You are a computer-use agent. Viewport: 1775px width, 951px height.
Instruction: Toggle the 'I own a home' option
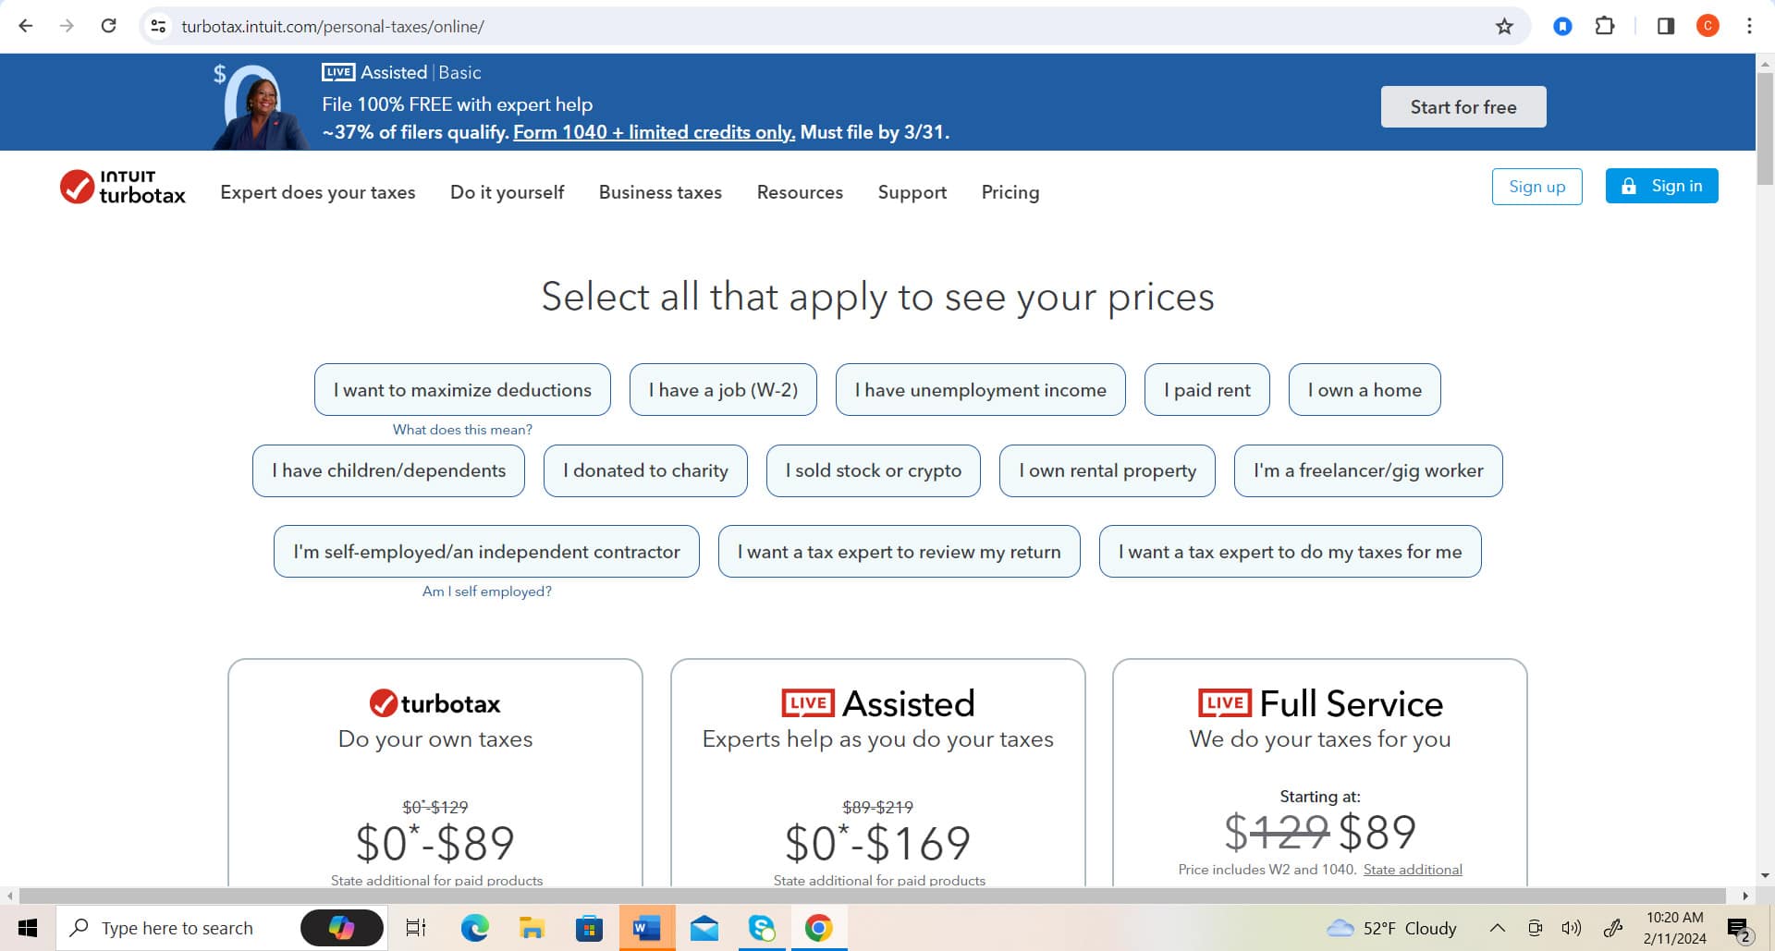point(1365,390)
